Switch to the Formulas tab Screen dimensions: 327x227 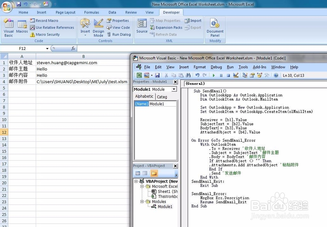(92, 12)
